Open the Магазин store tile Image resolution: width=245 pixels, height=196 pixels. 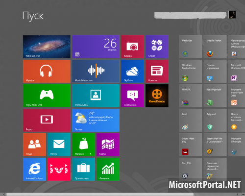tap(83, 145)
